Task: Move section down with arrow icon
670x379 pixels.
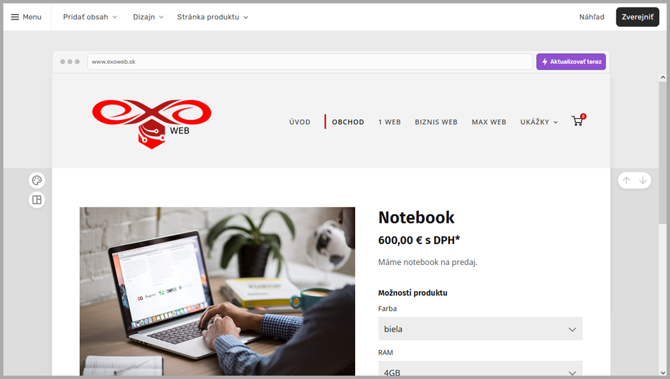Action: (x=643, y=180)
